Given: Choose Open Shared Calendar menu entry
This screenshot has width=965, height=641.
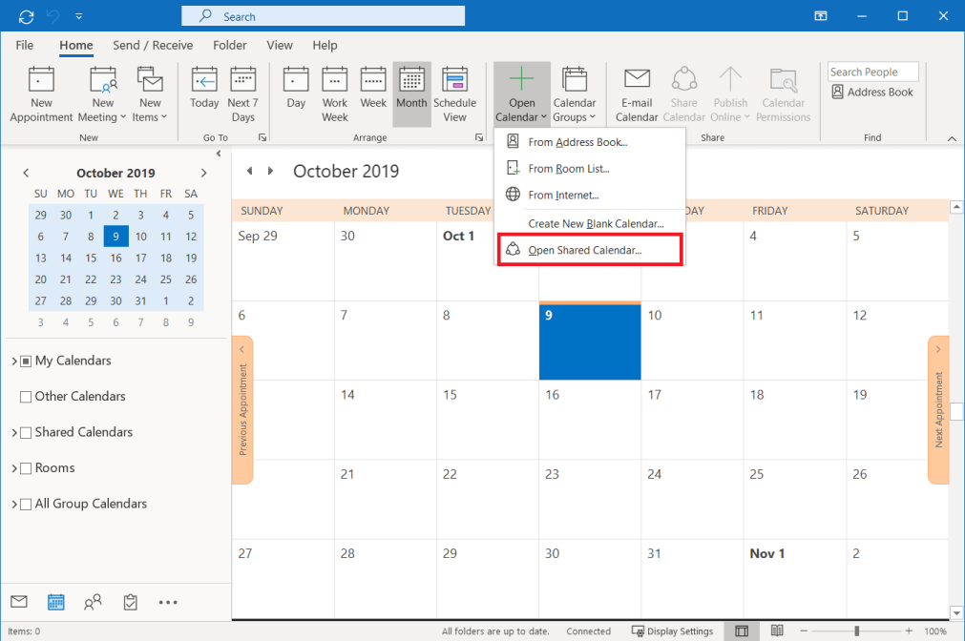Looking at the screenshot, I should tap(584, 250).
